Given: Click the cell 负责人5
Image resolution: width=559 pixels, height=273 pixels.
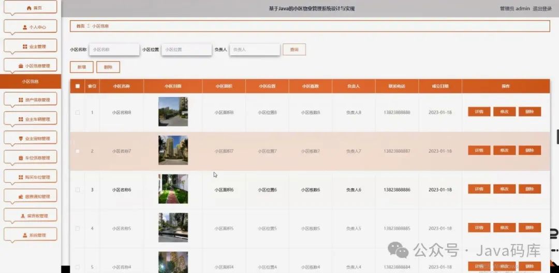Looking at the screenshot, I should point(354,229).
